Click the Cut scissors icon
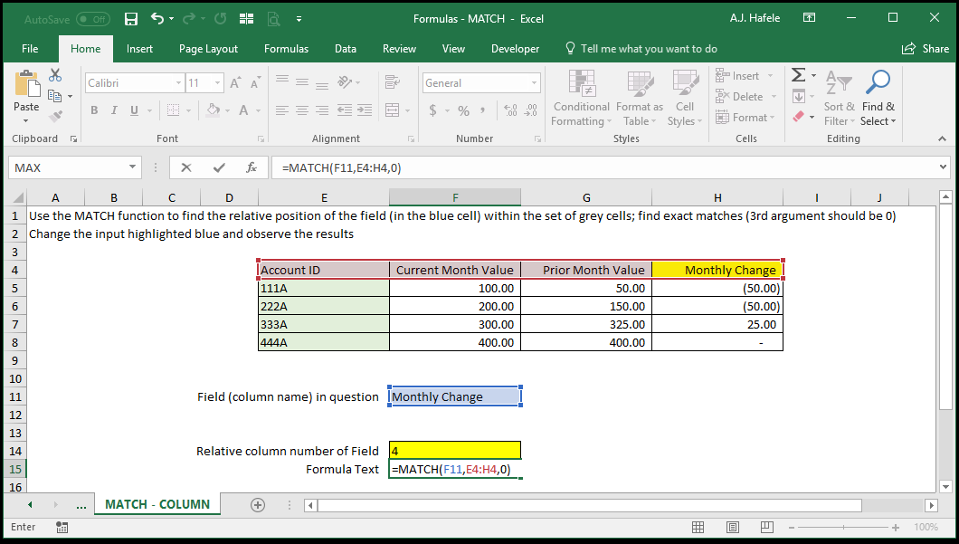 click(55, 75)
